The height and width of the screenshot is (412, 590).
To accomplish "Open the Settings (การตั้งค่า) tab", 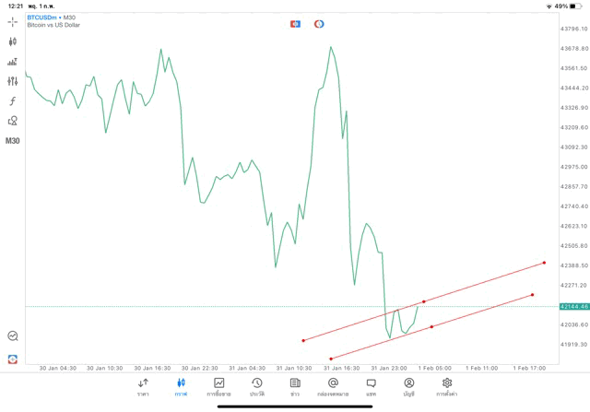I will [x=447, y=387].
